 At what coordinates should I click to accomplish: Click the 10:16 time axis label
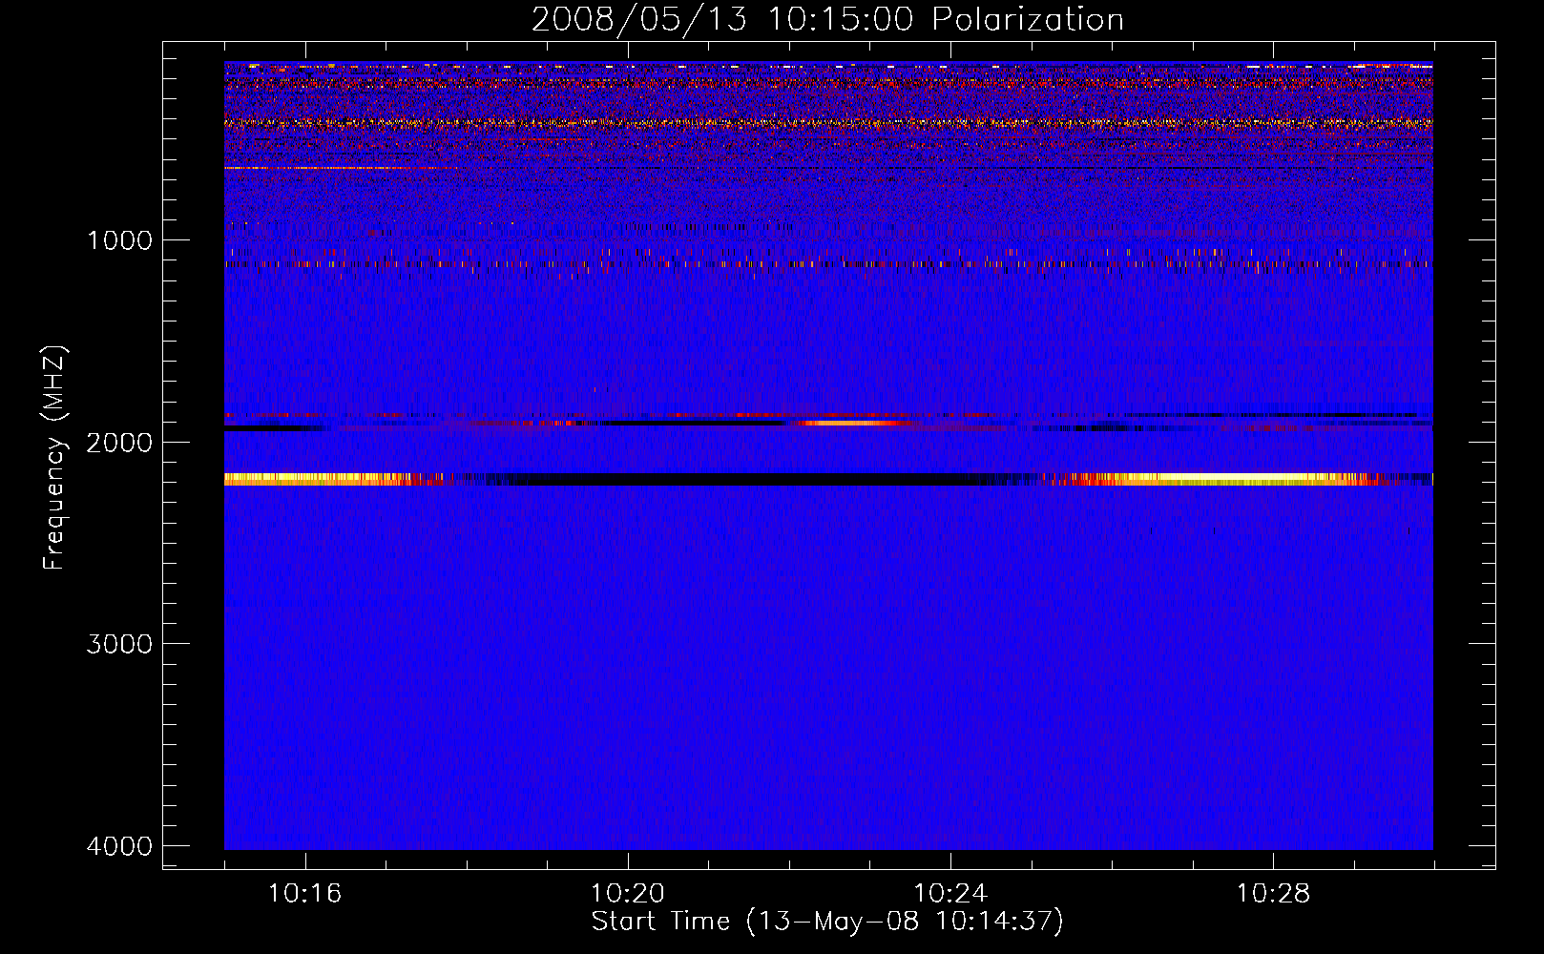pos(304,894)
